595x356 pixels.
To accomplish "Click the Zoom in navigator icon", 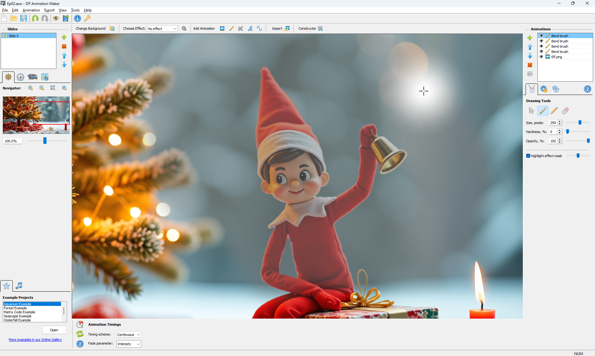I will (x=31, y=88).
